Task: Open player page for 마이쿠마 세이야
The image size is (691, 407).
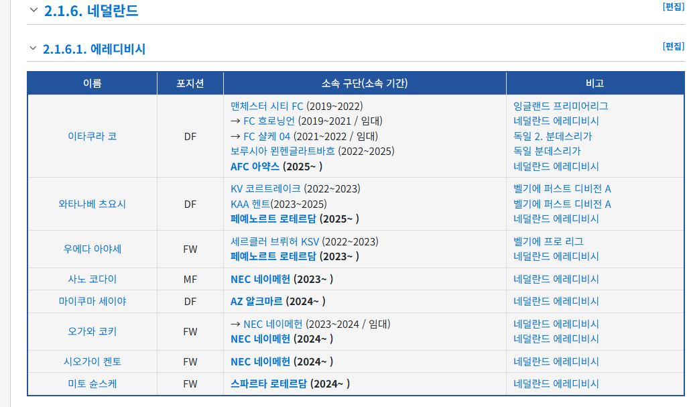Action: pyautogui.click(x=92, y=302)
